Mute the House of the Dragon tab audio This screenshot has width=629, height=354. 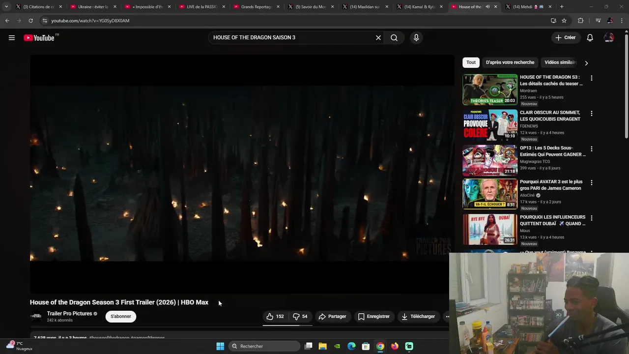point(487,7)
